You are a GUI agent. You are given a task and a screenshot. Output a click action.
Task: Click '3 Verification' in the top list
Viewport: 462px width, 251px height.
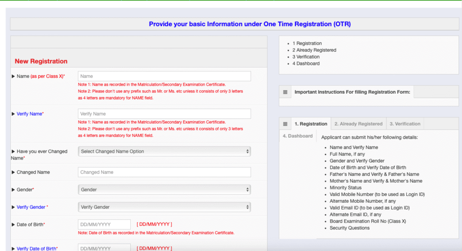click(306, 57)
